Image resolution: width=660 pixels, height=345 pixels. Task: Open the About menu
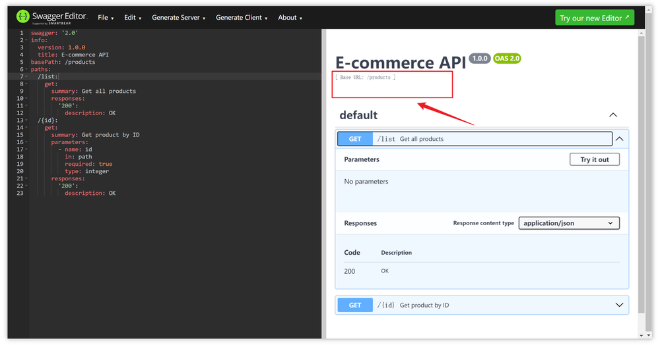tap(290, 18)
